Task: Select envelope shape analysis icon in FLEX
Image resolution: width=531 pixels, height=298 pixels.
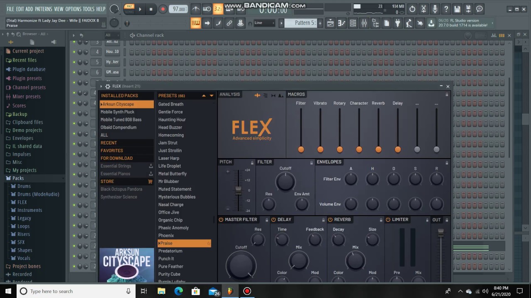Action: (x=281, y=95)
